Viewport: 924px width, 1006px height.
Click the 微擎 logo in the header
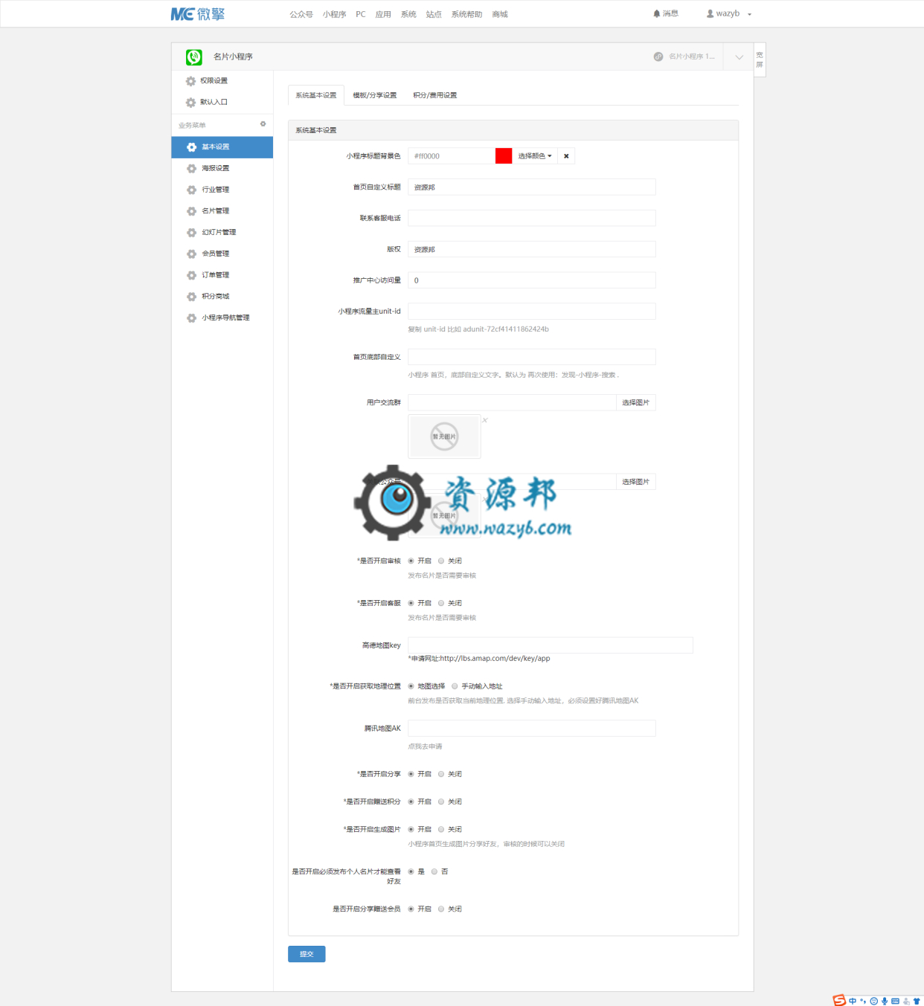[x=197, y=14]
